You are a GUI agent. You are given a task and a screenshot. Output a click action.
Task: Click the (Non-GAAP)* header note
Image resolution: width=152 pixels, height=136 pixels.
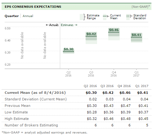[141, 7]
